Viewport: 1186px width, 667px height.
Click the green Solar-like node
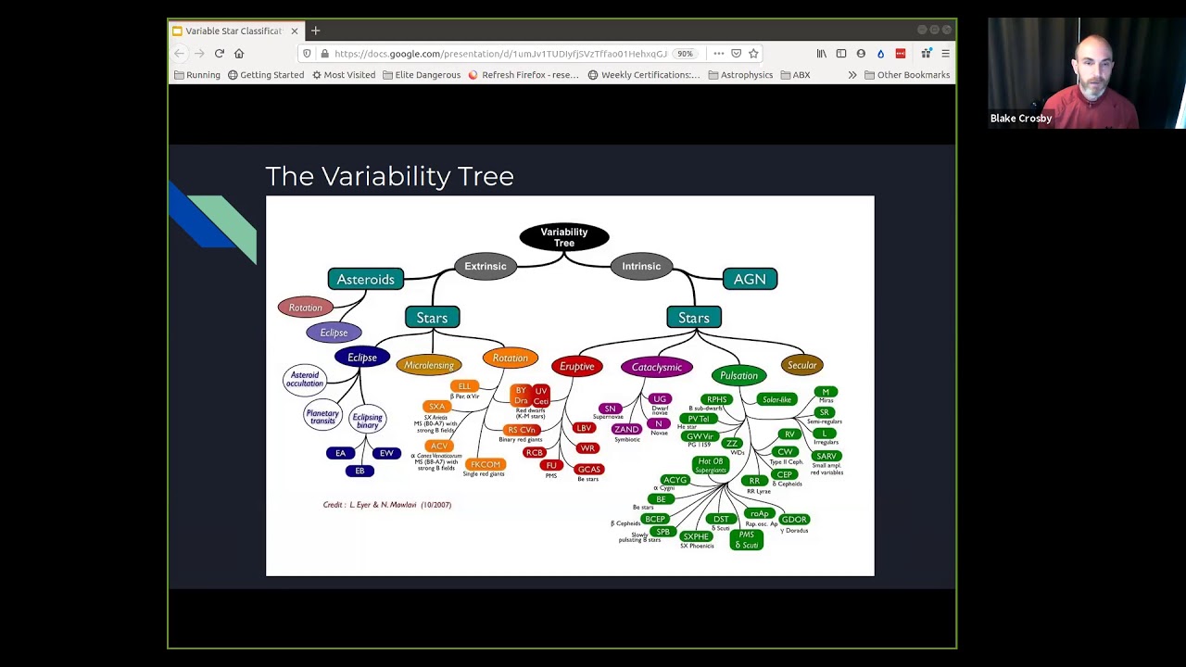776,399
